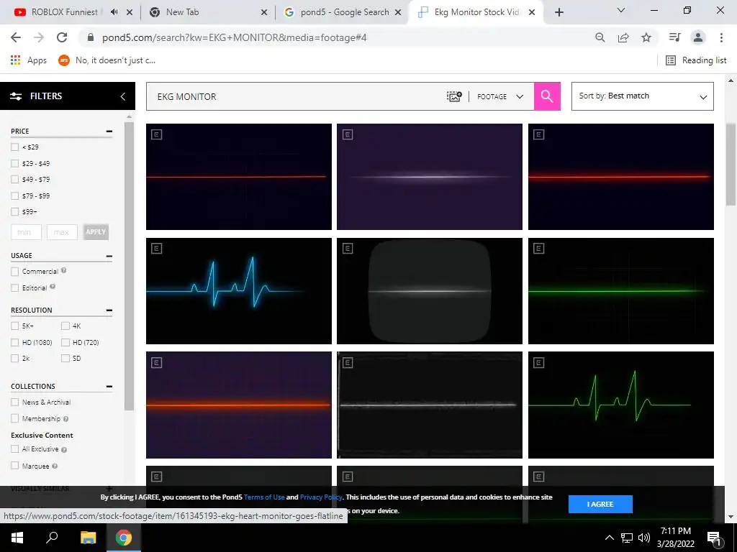Collapse the PRICE filter section
737x552 pixels.
pos(109,132)
